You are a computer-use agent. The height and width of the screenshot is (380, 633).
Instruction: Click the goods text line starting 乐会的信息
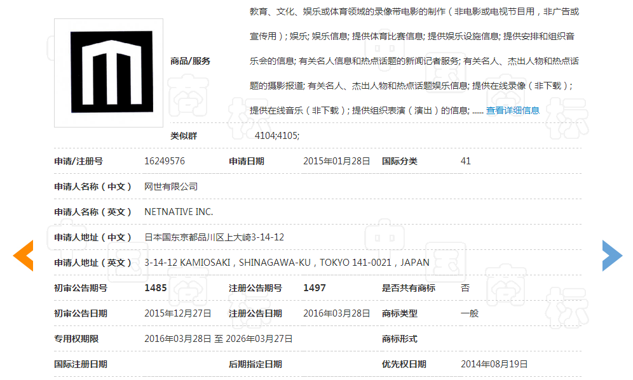[x=414, y=61]
